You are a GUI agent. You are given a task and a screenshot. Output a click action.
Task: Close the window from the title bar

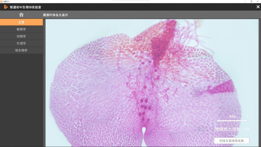(258, 1)
